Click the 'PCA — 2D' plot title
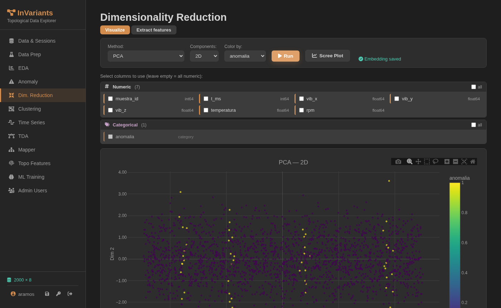The image size is (501, 308). (x=293, y=162)
